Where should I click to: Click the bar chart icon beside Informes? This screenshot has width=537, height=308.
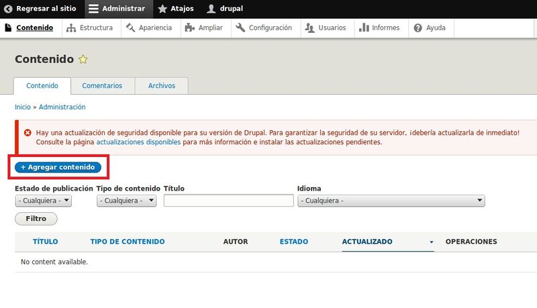[364, 28]
